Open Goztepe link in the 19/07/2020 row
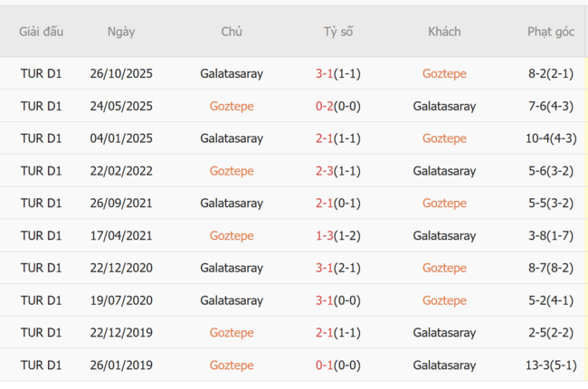Screen dimensions: 588x389 (444, 300)
